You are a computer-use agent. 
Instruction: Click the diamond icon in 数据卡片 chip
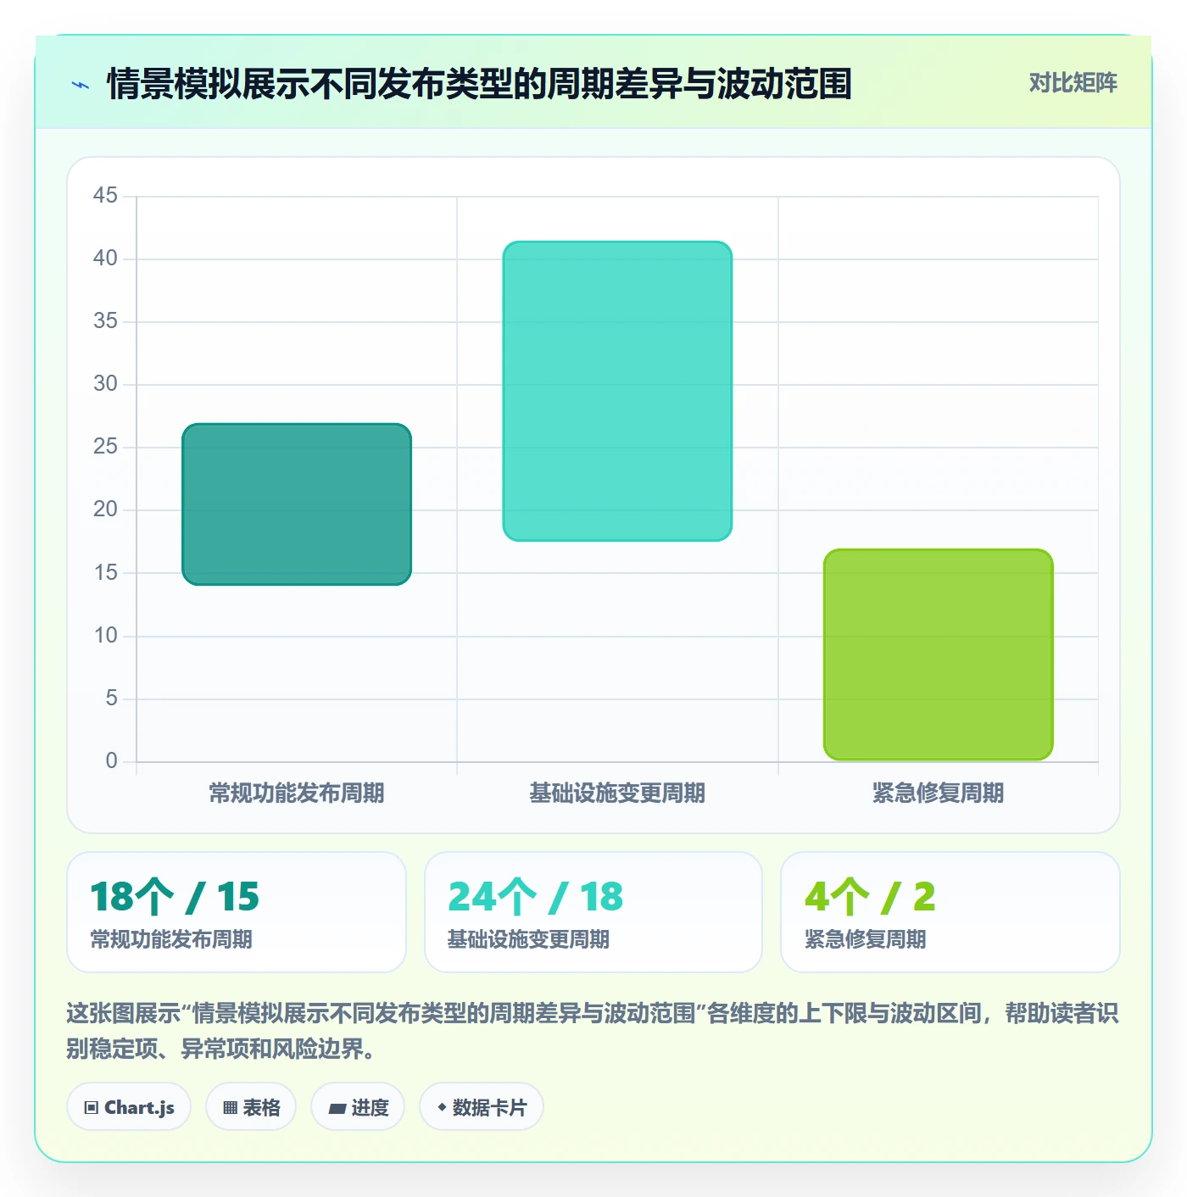(x=442, y=1107)
